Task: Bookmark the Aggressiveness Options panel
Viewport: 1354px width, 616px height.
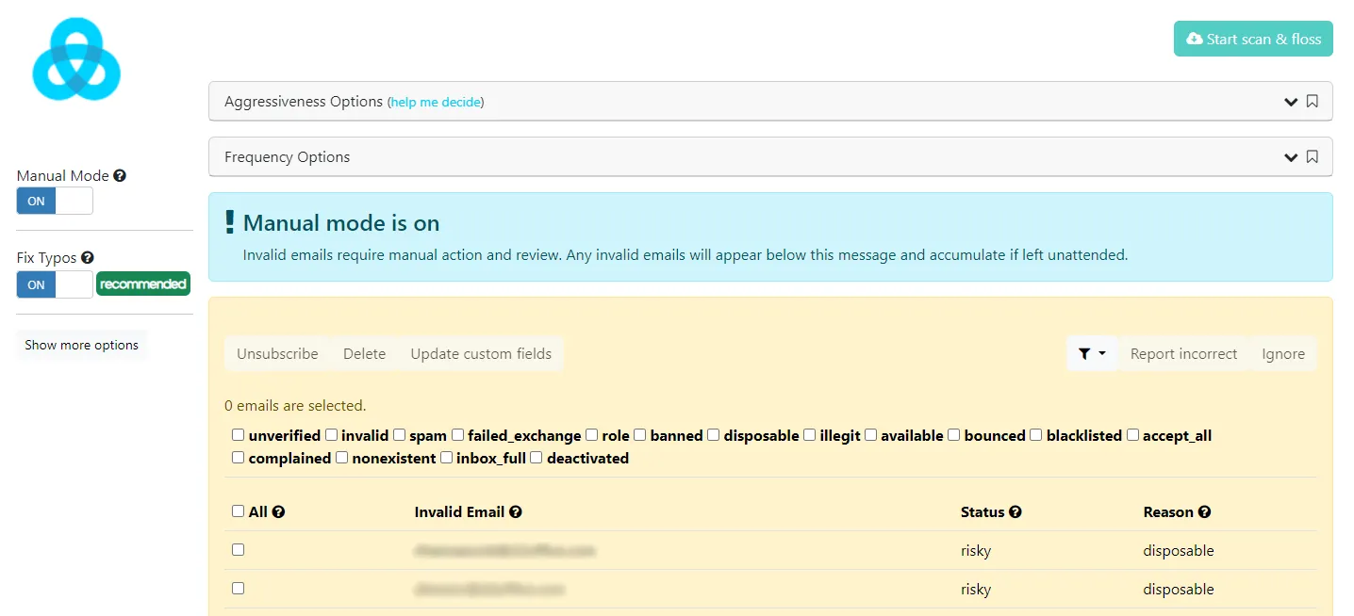Action: pyautogui.click(x=1312, y=102)
